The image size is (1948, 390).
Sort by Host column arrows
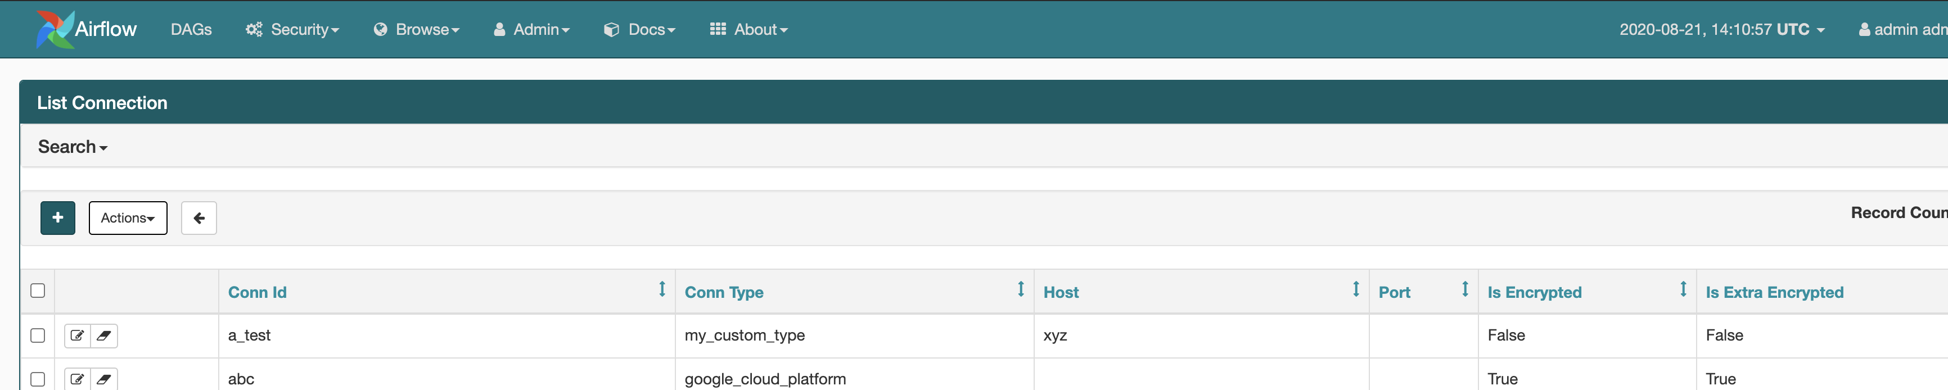(x=1356, y=289)
